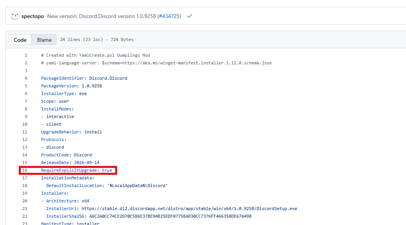Click the spectopo avatar icon
406x225 pixels.
click(x=14, y=16)
